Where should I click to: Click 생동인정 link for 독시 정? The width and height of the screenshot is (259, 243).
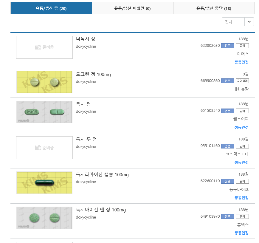(241, 127)
